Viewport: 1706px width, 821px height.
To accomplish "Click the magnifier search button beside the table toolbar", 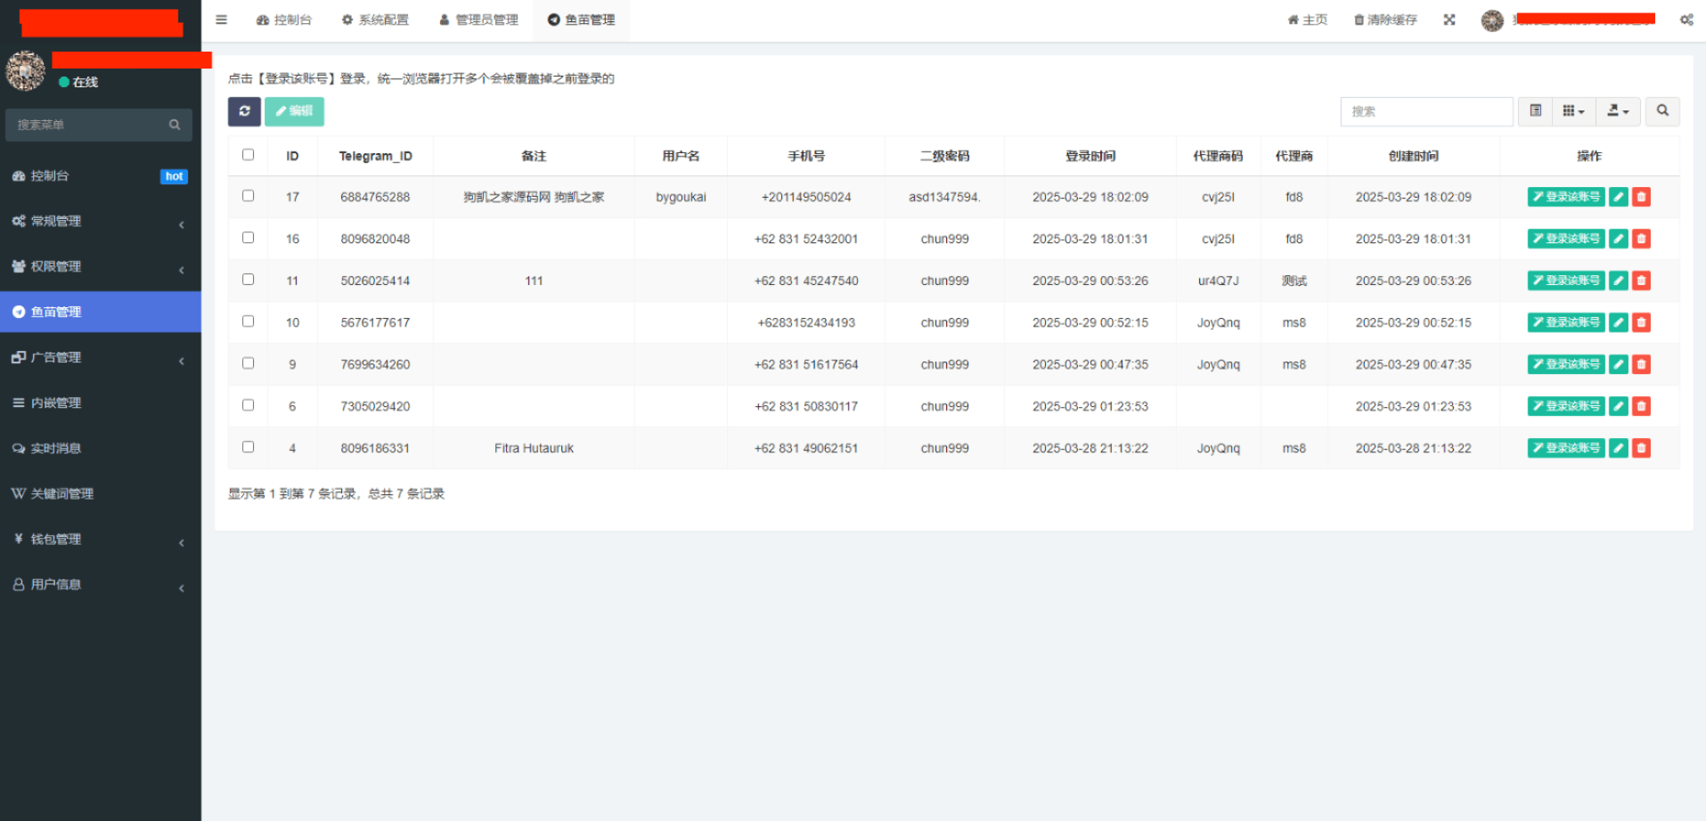I will click(x=1662, y=111).
